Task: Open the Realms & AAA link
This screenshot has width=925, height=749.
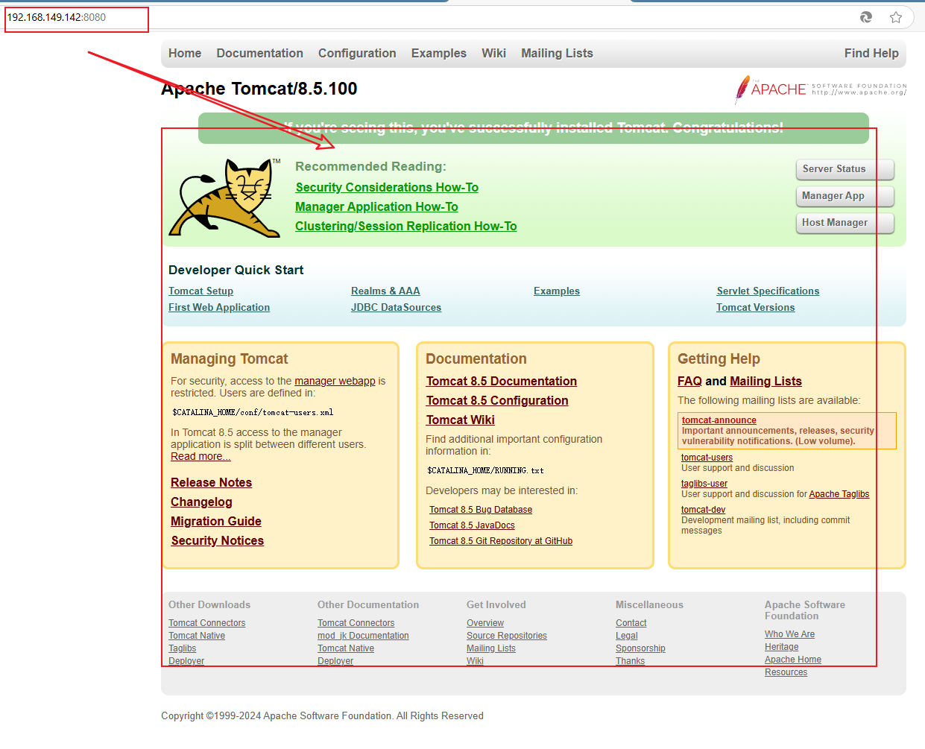Action: (385, 291)
